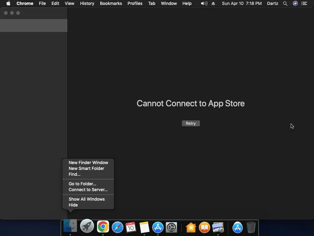This screenshot has width=314, height=236.
Task: Close the App Store window
Action: pyautogui.click(x=6, y=13)
